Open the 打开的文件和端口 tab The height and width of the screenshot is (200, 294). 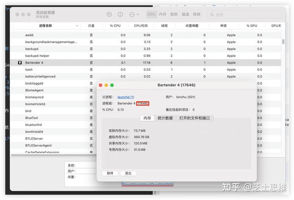[x=195, y=118]
